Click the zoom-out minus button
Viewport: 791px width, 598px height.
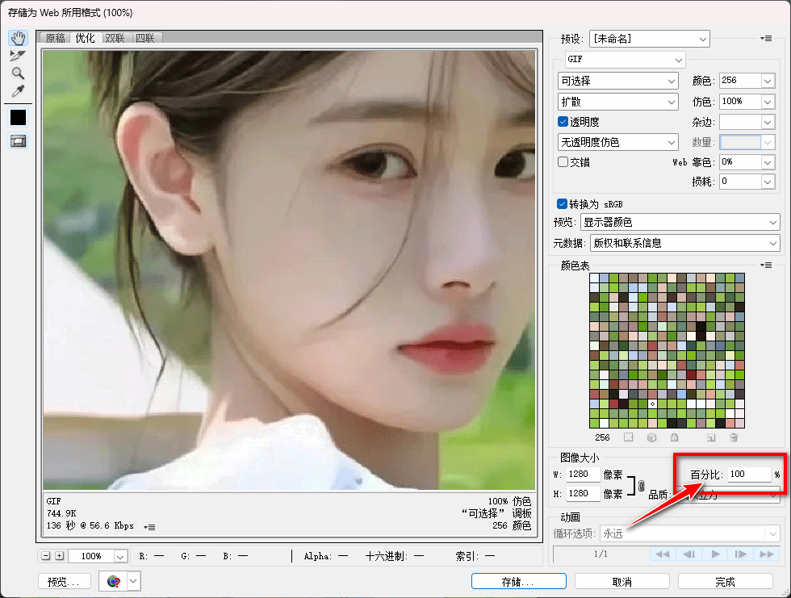coord(46,556)
